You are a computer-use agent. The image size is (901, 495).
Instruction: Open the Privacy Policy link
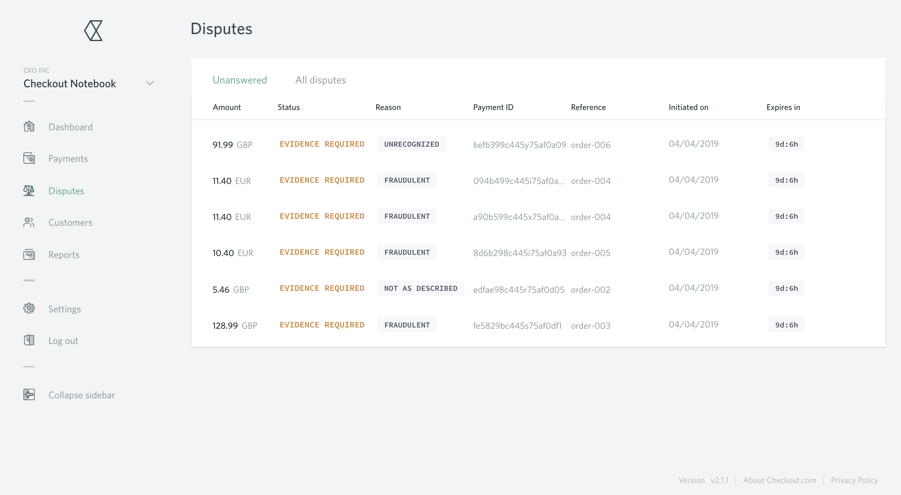(x=854, y=480)
